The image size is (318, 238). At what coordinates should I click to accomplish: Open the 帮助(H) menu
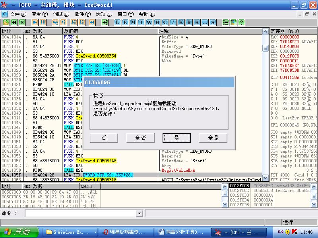[147, 14]
